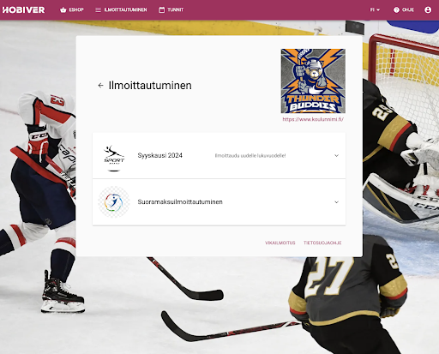Click the Hobiver logo
439x354 pixels.
pyautogui.click(x=23, y=10)
